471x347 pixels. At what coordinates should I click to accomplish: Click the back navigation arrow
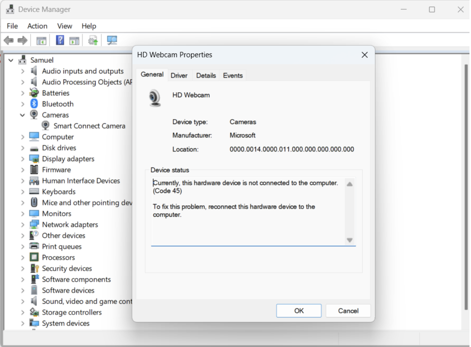tap(8, 40)
